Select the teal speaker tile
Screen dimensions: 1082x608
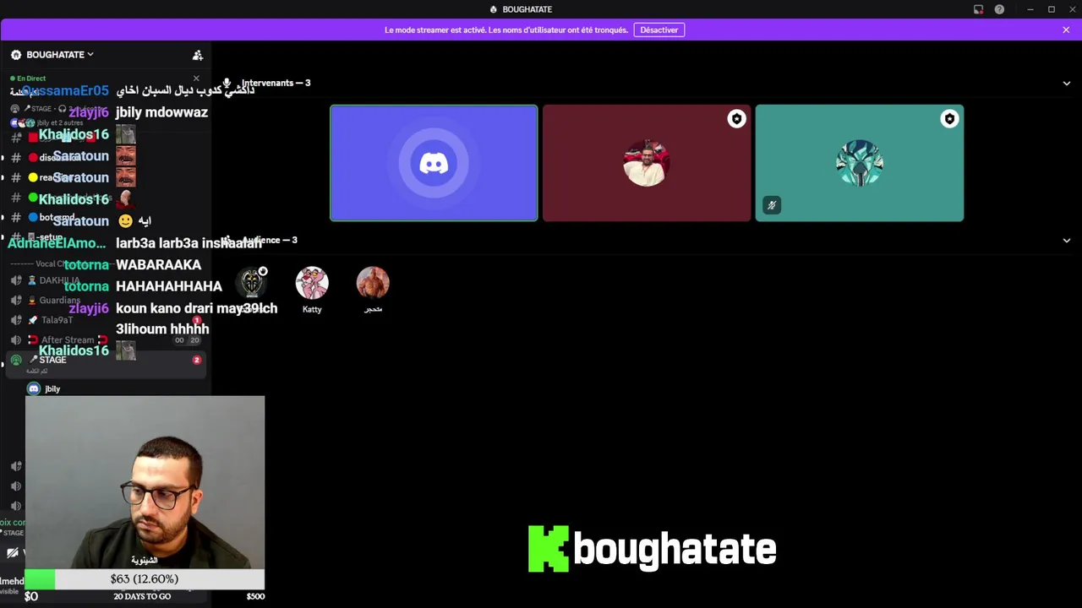[860, 163]
